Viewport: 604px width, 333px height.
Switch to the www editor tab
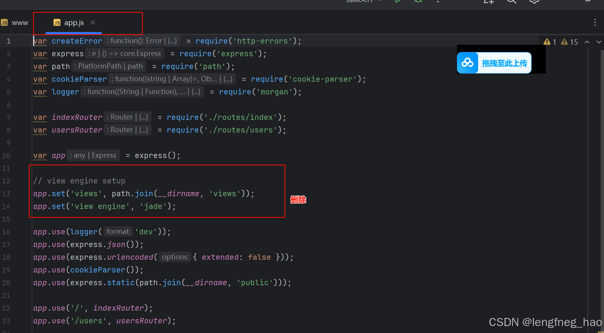point(15,23)
